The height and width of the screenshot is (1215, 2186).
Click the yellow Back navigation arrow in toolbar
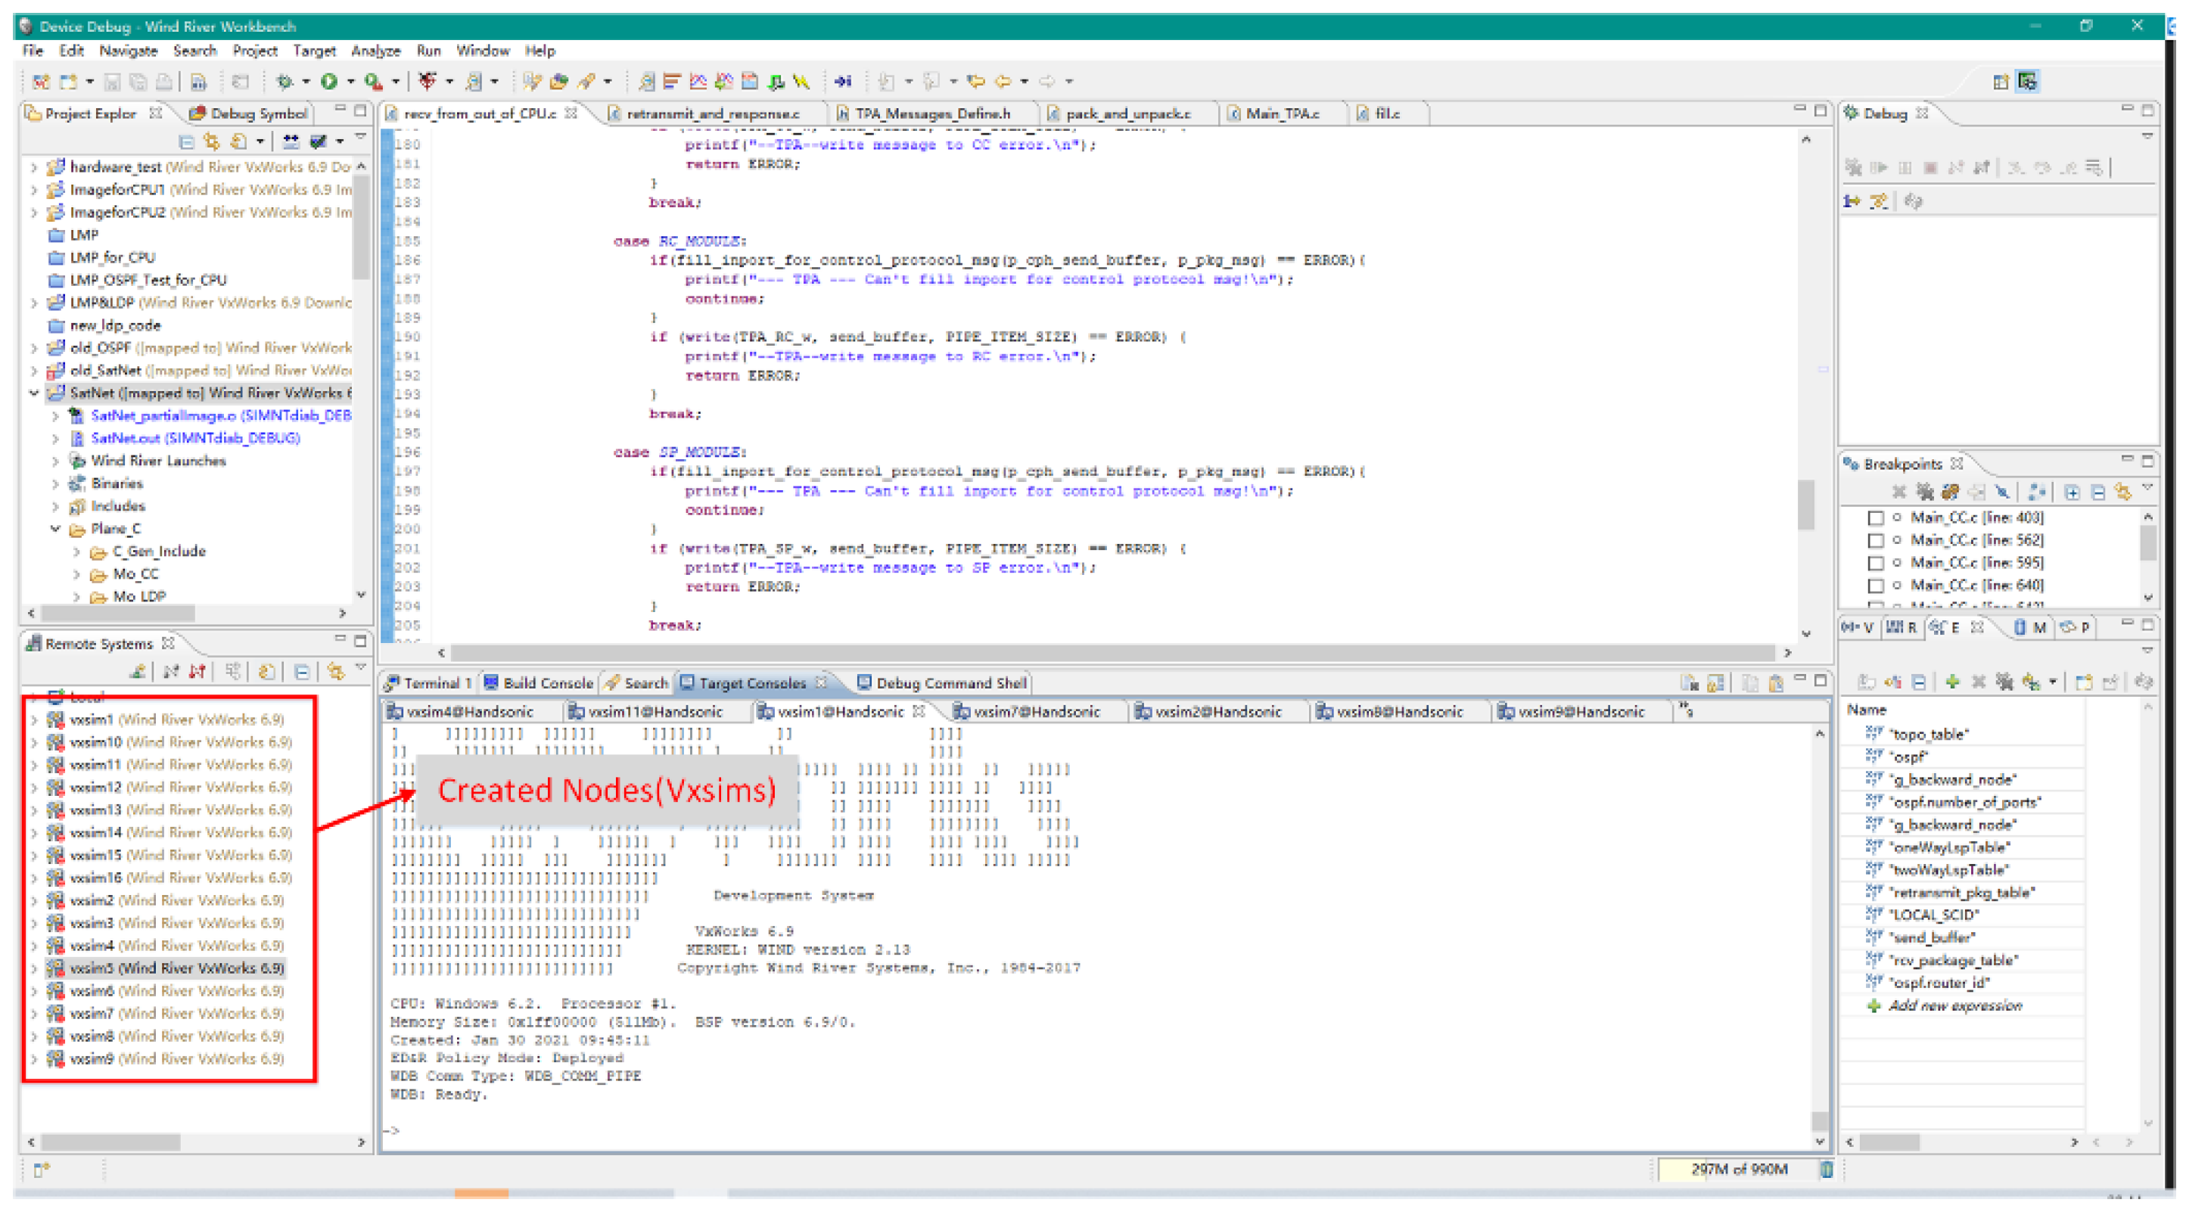(x=1003, y=82)
